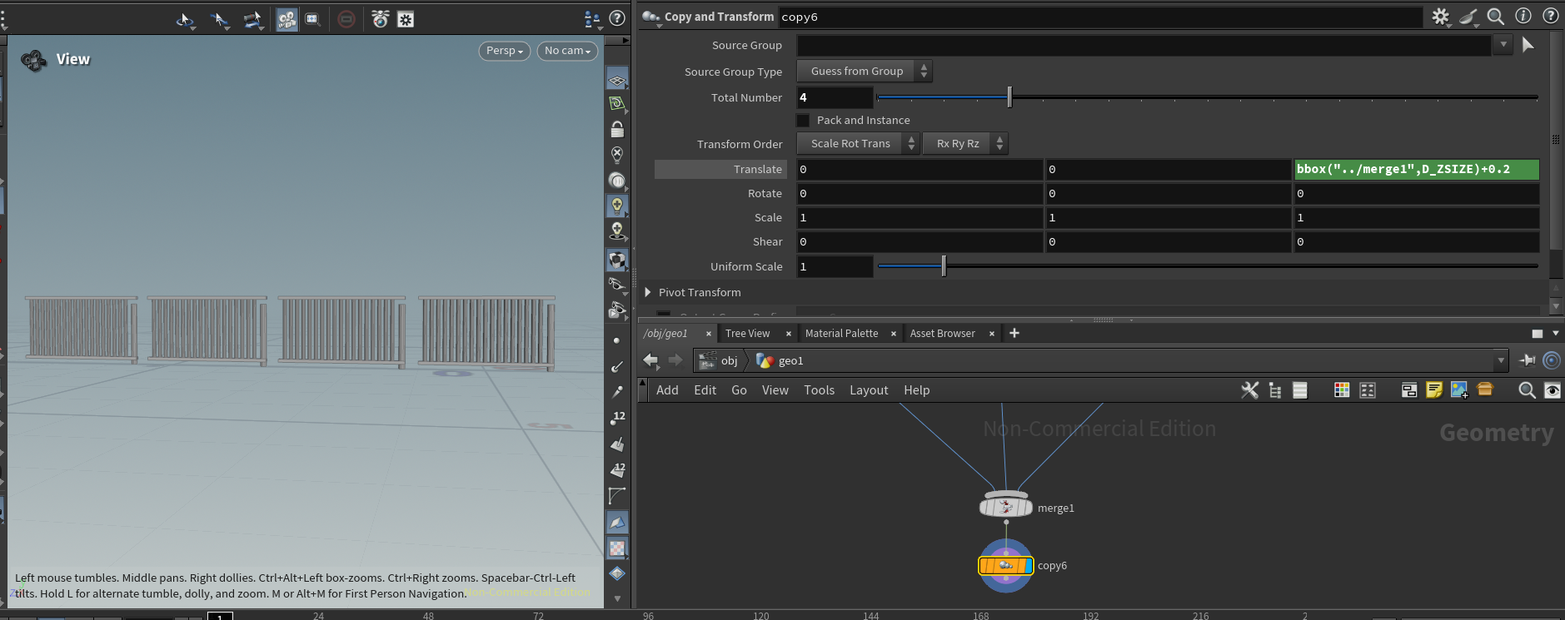Select the copy6 node
The image size is (1565, 620).
pos(1005,566)
